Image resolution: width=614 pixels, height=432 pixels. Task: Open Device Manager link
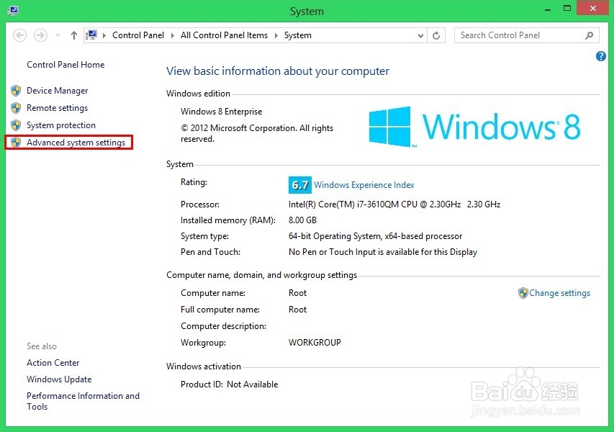57,91
